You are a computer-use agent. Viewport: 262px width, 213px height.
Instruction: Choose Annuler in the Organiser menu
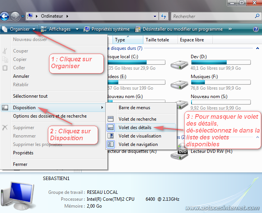coord(21,76)
